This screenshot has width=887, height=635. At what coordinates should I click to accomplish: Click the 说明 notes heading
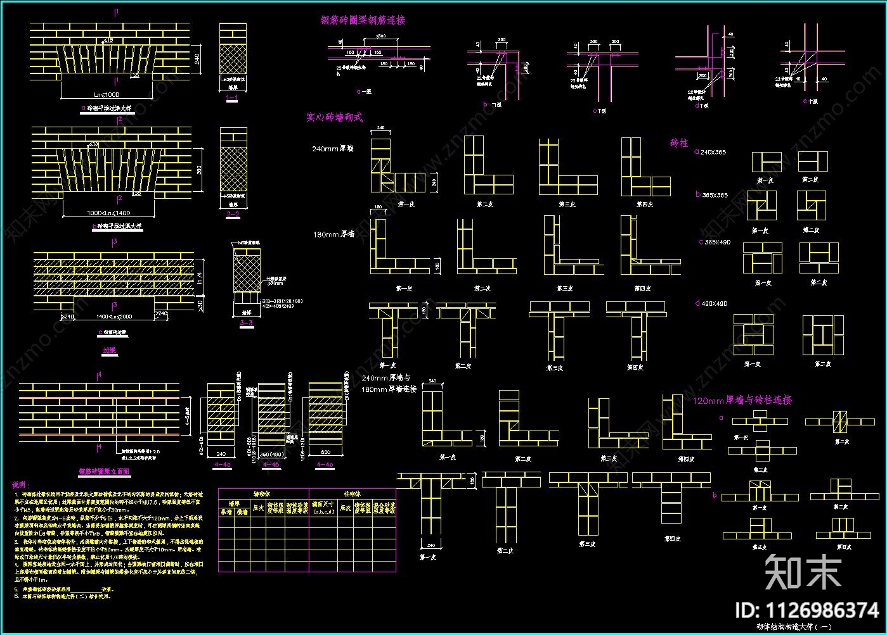coord(21,484)
